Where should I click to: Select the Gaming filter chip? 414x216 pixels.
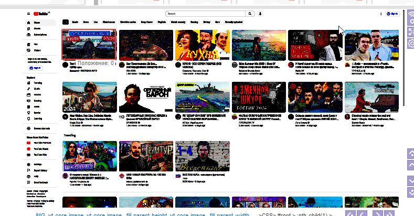click(194, 23)
